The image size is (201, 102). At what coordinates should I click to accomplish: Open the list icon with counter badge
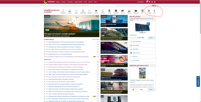pos(147,2)
